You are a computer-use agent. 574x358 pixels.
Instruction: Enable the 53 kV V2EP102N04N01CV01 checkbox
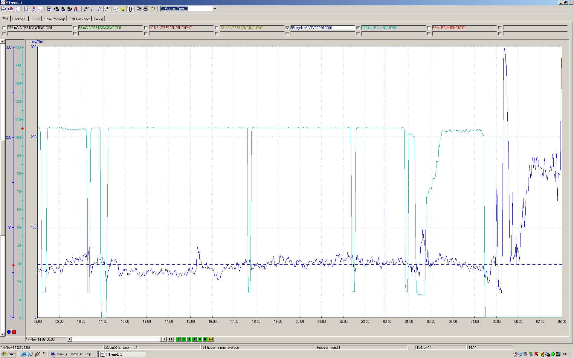point(217,28)
